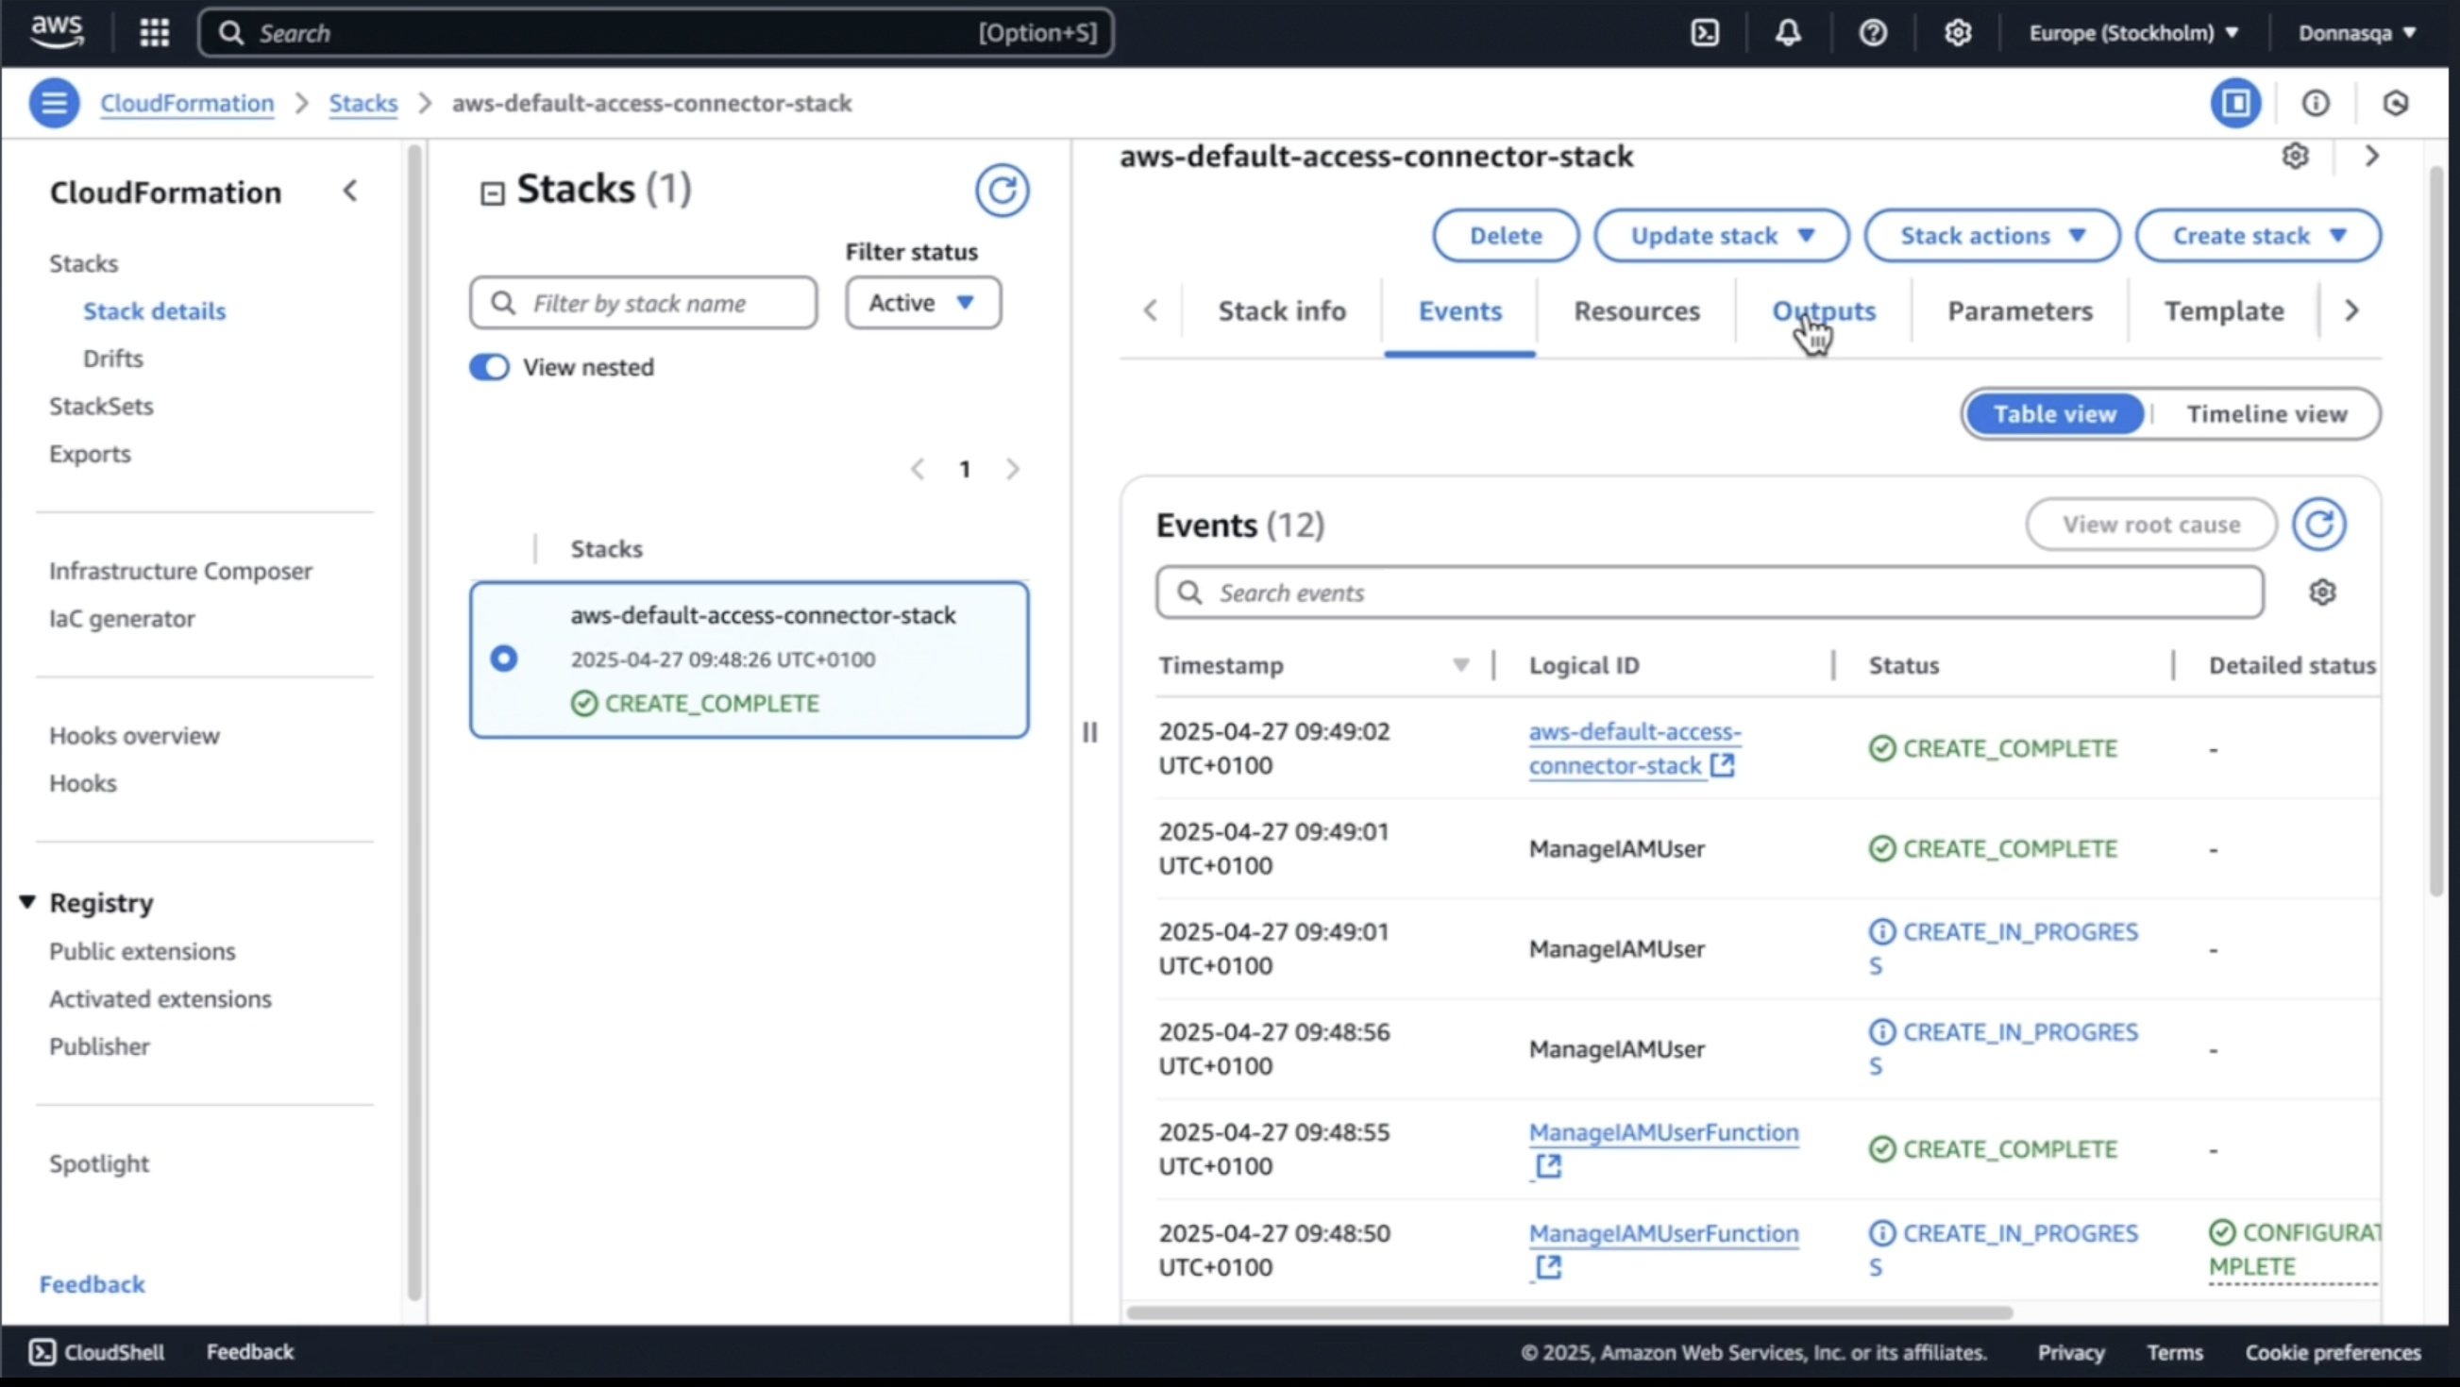Click the arrow next to the stack title gear
2460x1387 pixels.
(2371, 156)
